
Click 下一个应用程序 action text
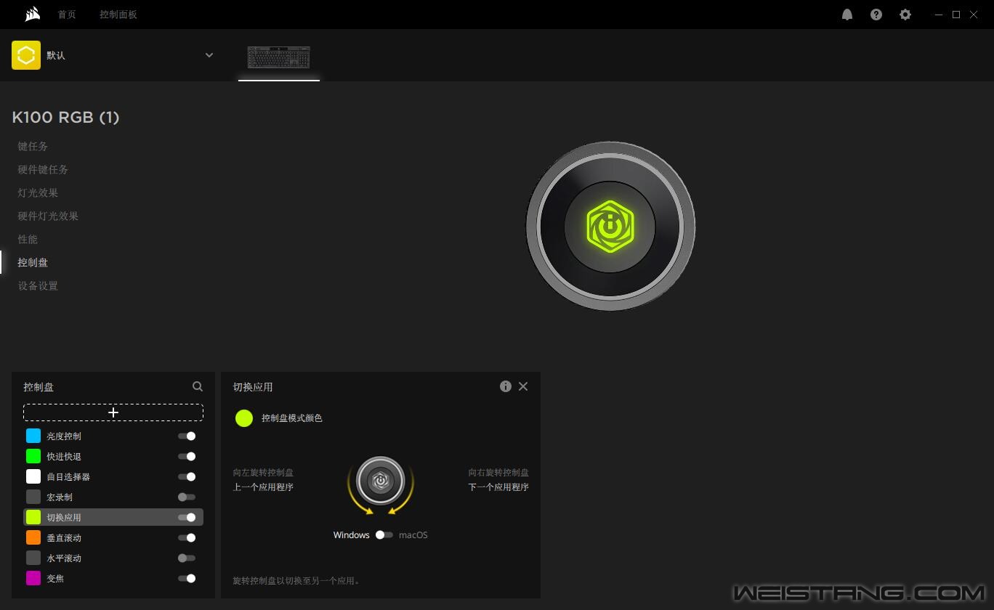(498, 487)
